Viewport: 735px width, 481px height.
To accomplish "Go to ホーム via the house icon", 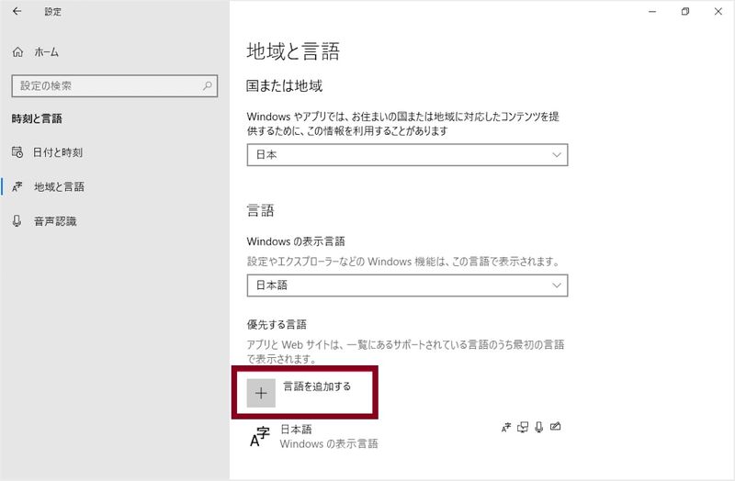I will [17, 53].
